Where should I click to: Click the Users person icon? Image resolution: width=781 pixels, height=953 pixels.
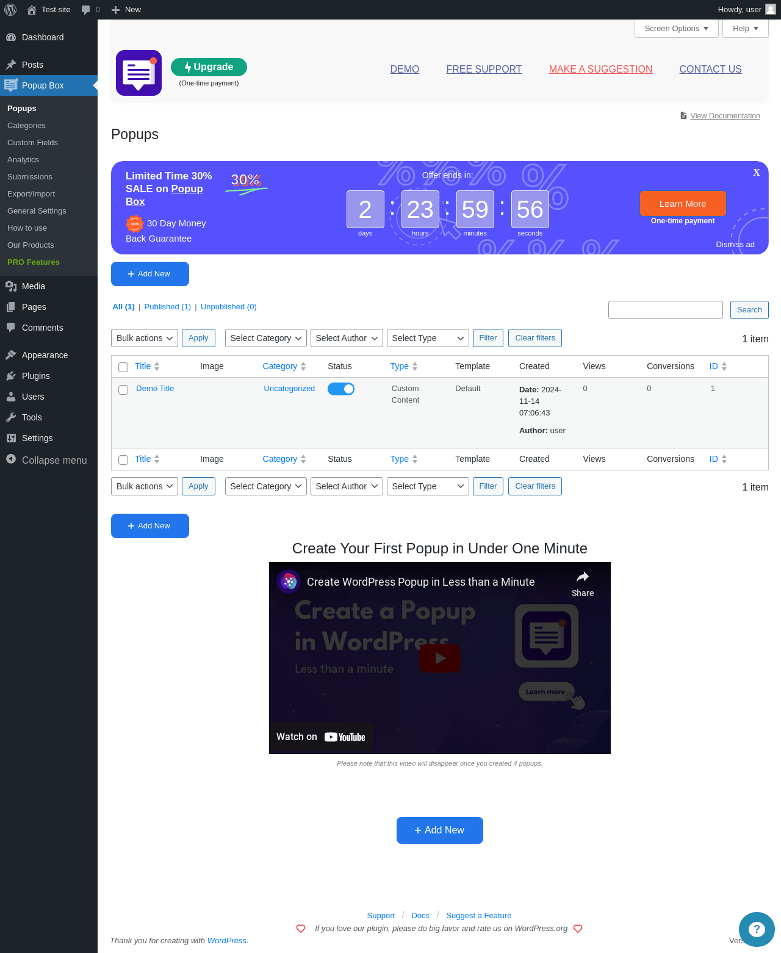(x=11, y=397)
